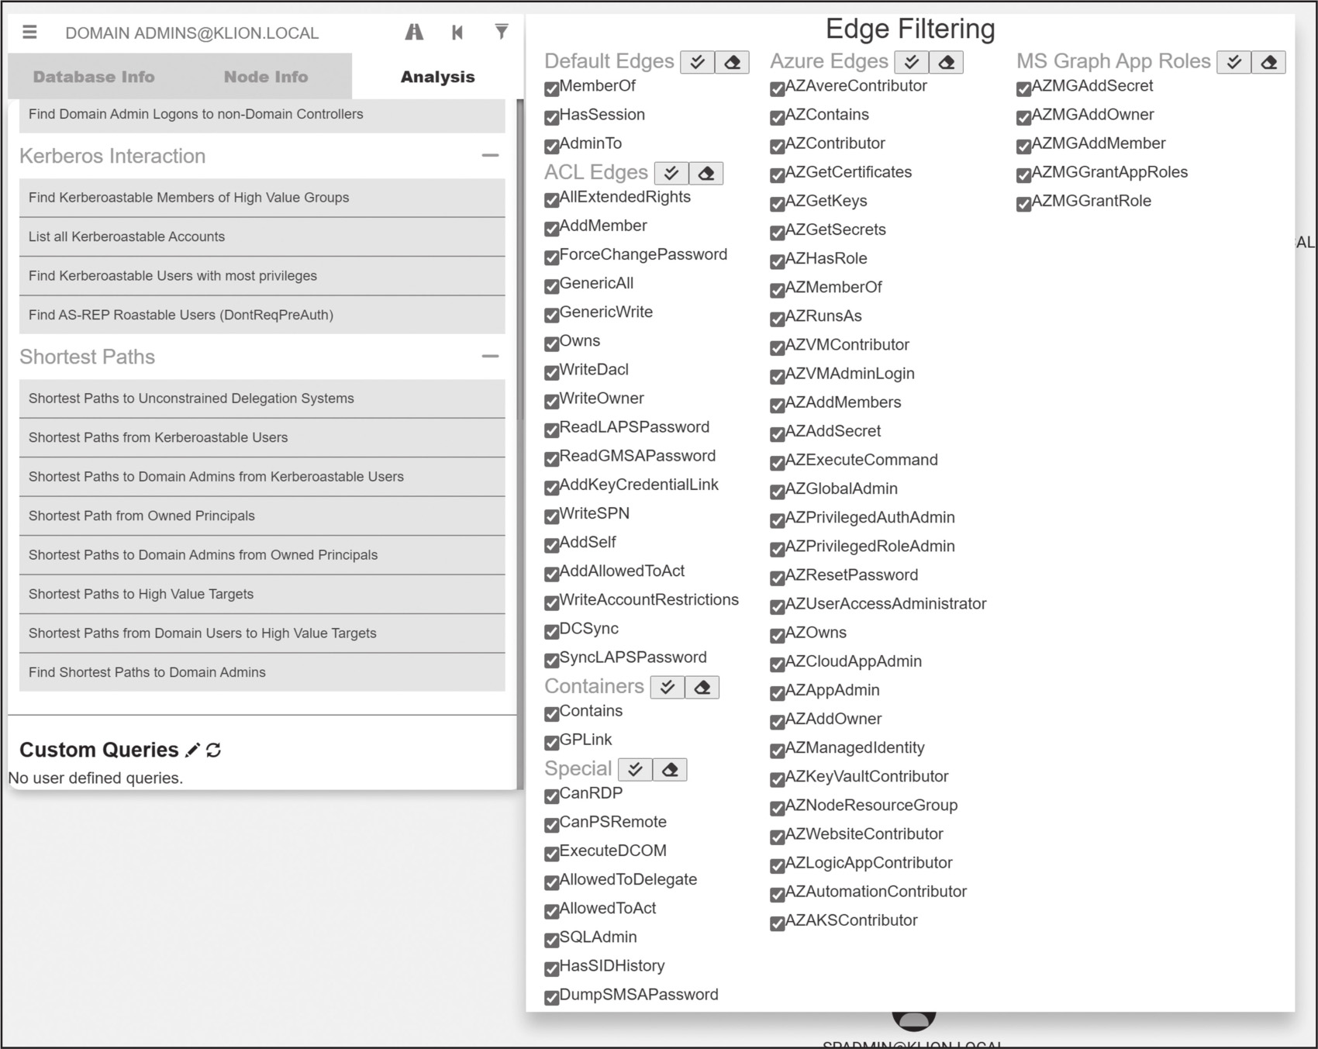This screenshot has width=1318, height=1049.
Task: Run Find Domain Admin Logons to non-Domain Controllers
Action: [262, 115]
